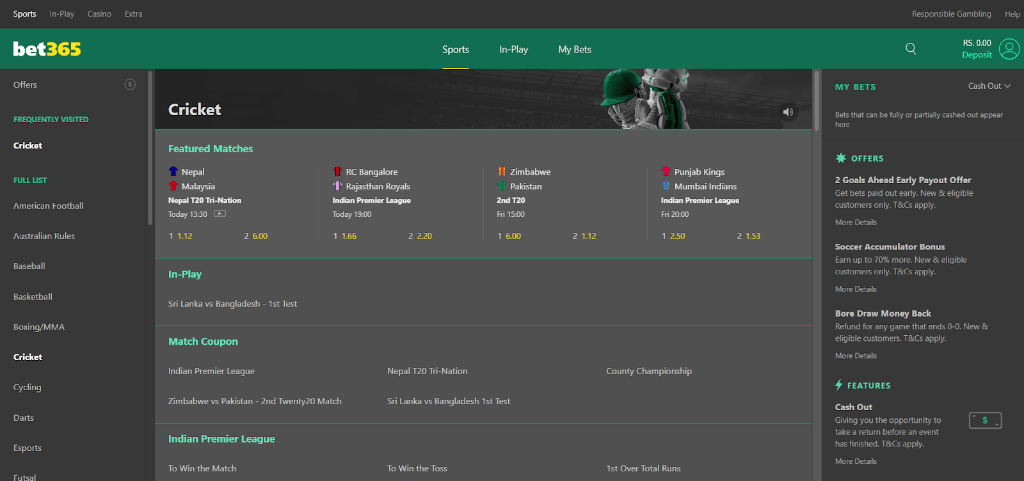The height and width of the screenshot is (481, 1024).
Task: Open Sri Lanka vs Bangladesh - 1st Test in-play
Action: click(x=233, y=304)
